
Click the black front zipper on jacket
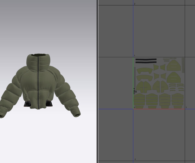38,82
